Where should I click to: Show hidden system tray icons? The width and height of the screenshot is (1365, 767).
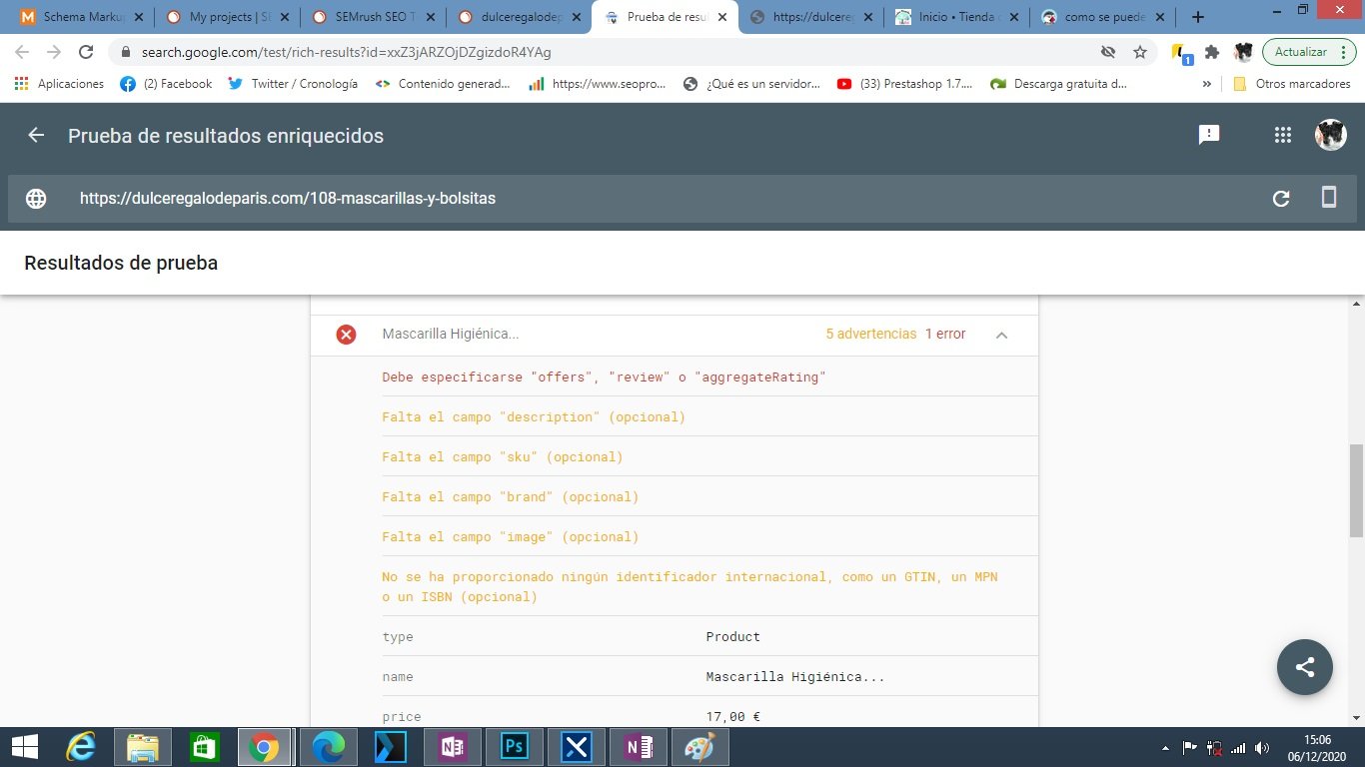[x=1166, y=747]
